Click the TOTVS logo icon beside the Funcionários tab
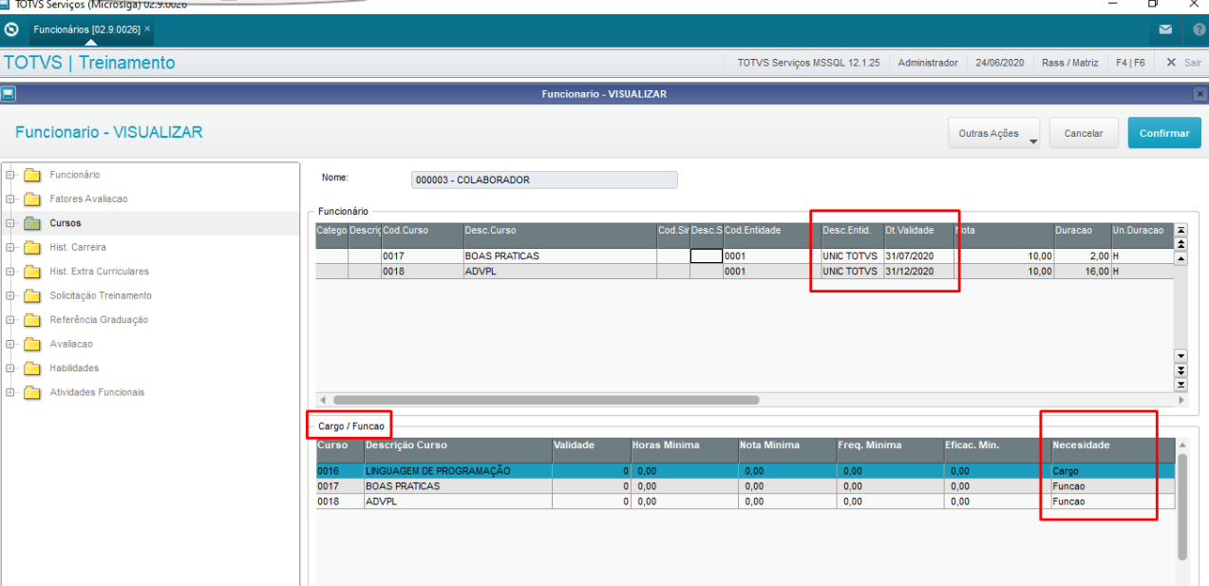This screenshot has height=586, width=1209. pos(11,29)
